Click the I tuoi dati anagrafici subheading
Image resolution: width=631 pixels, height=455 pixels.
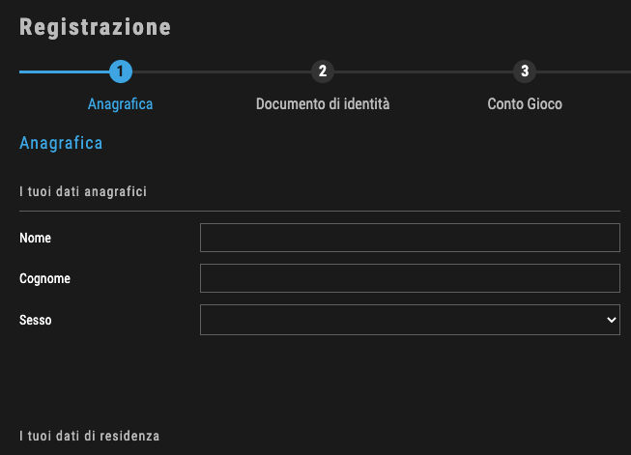83,191
